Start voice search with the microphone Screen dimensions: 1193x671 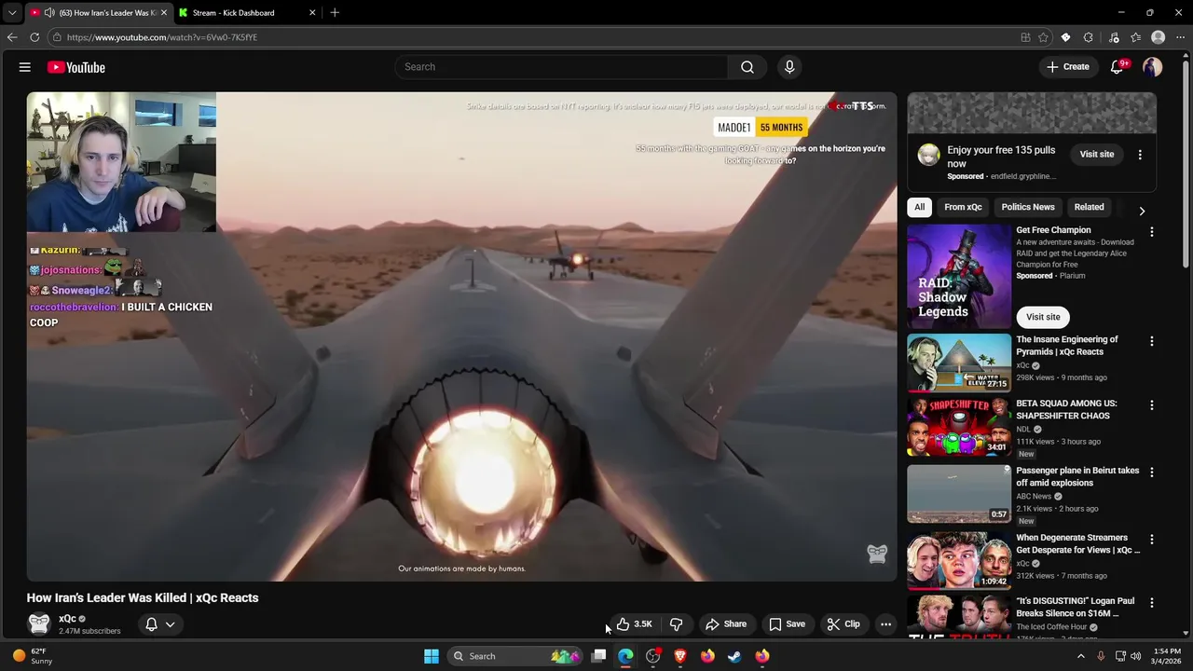(x=789, y=67)
